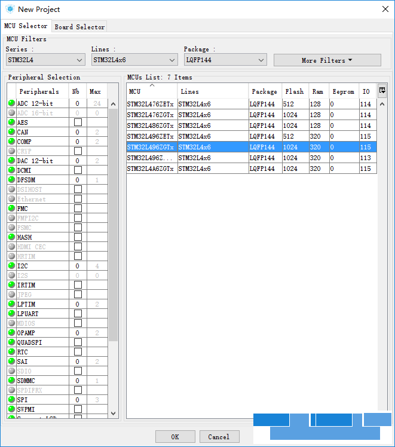Screen dimensions: 395x447
Task: Check the HASH peripheral box
Action: (78, 237)
